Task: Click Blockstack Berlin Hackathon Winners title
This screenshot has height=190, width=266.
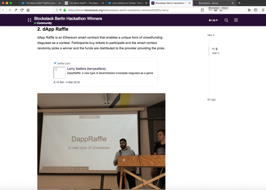Action: click(68, 18)
